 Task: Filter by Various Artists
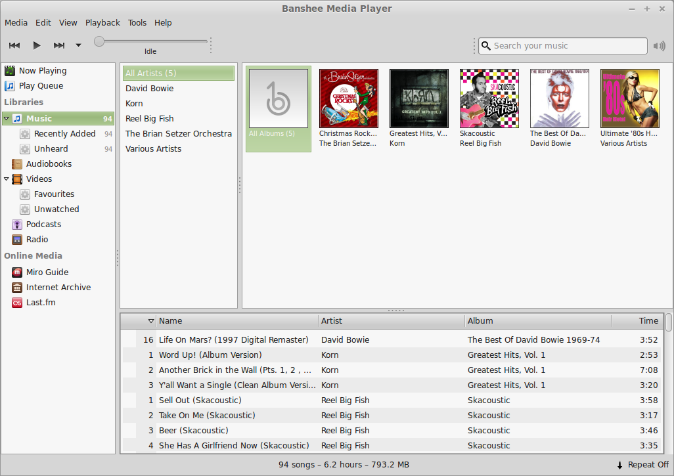click(x=179, y=148)
